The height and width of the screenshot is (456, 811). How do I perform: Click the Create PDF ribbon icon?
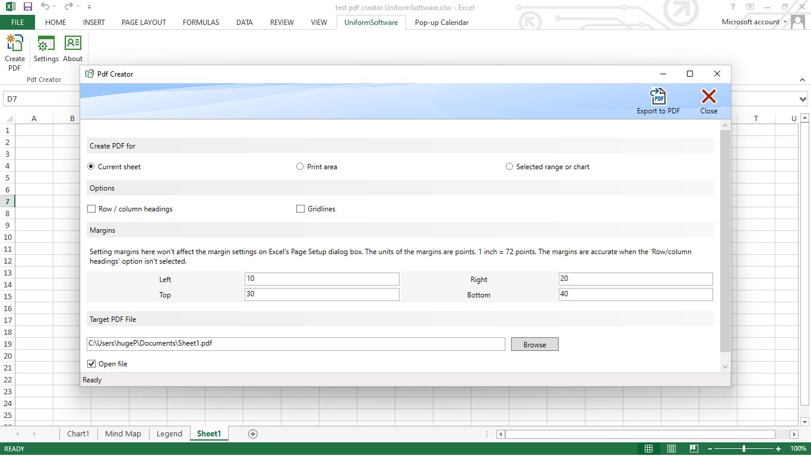[x=15, y=53]
